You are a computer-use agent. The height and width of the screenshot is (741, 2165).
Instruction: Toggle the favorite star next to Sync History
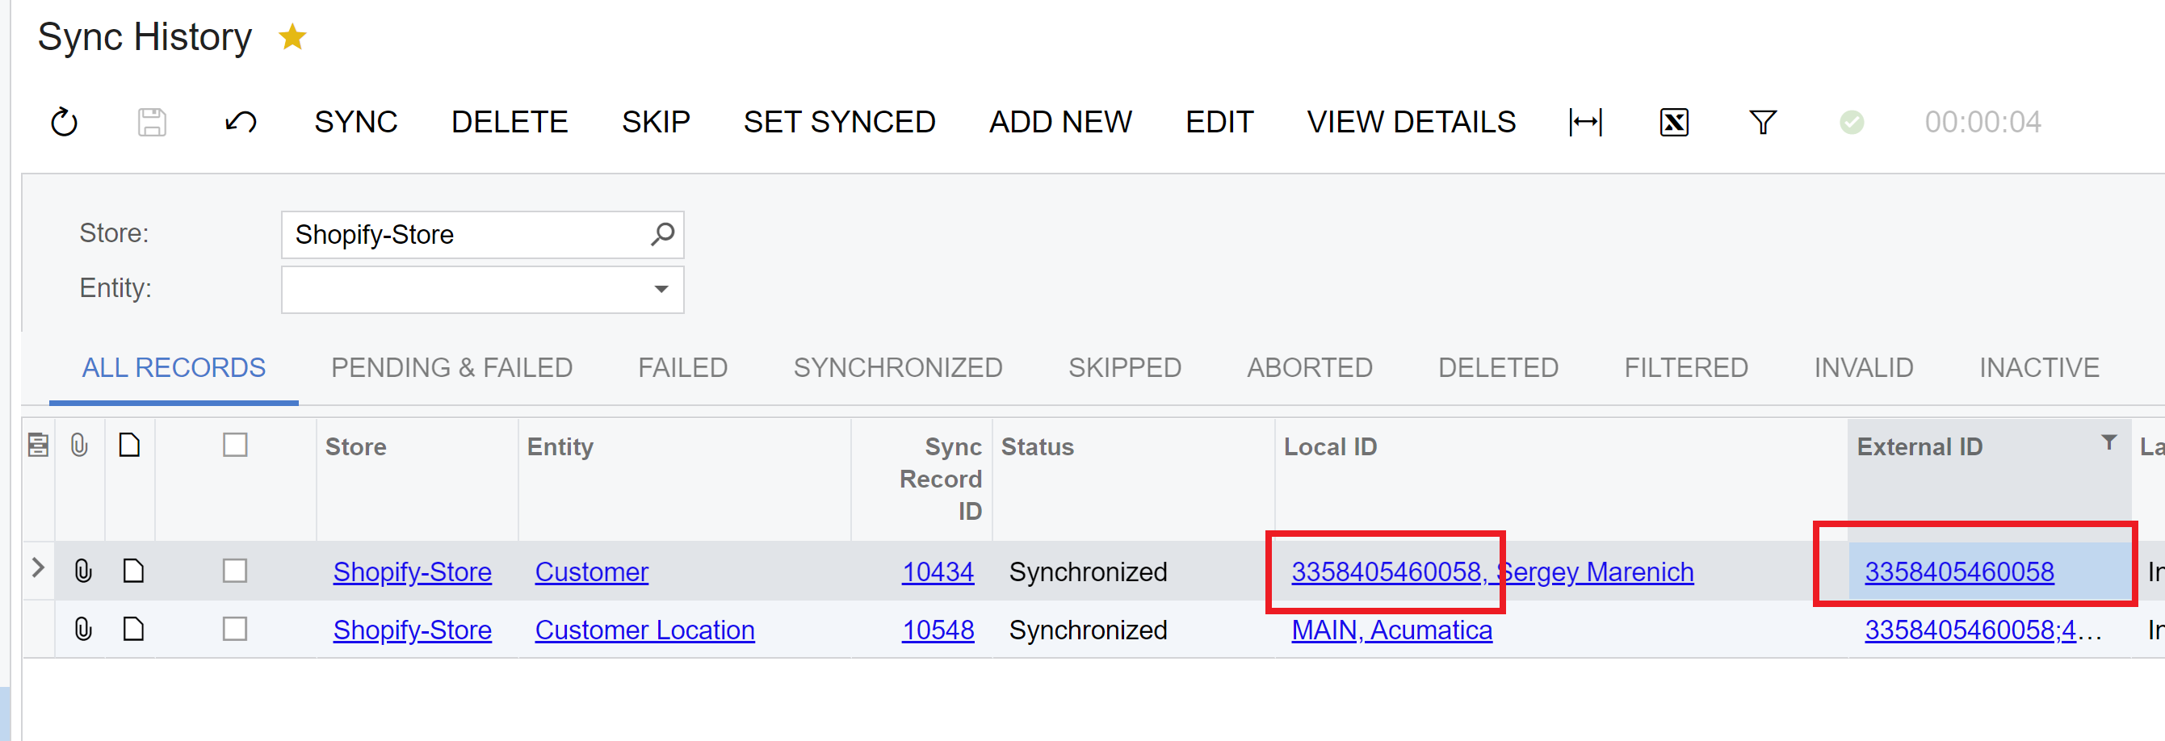pyautogui.click(x=292, y=37)
